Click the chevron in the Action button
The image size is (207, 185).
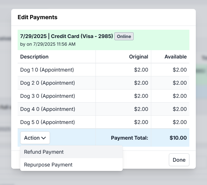(44, 138)
